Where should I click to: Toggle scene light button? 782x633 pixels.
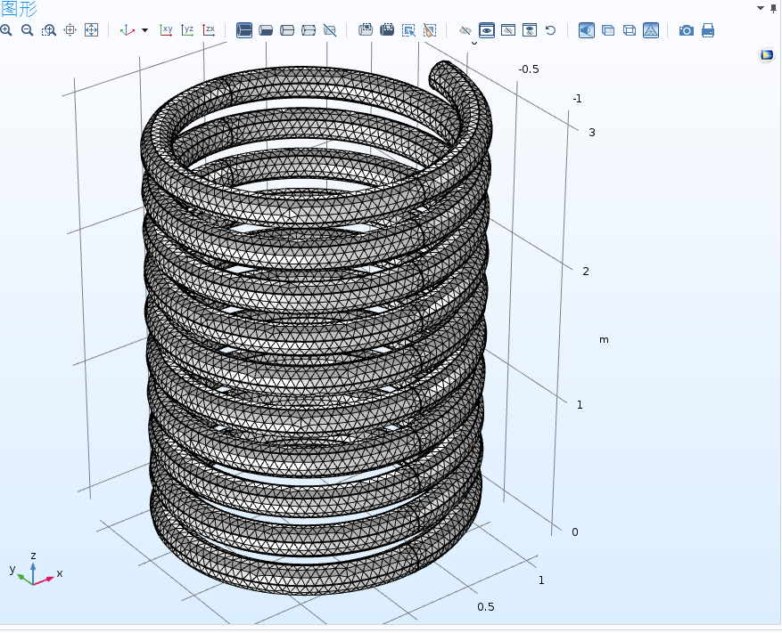coord(587,30)
